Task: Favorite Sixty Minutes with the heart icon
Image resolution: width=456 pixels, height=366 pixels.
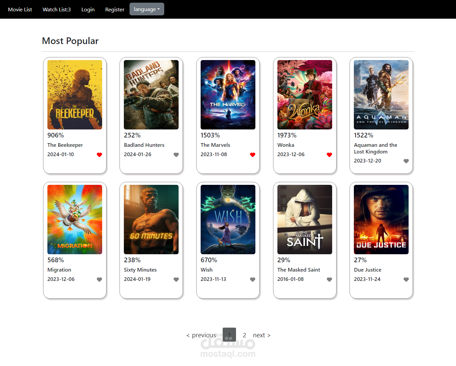Action: (x=176, y=280)
